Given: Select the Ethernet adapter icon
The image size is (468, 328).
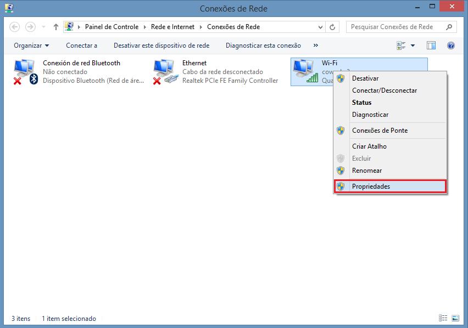Looking at the screenshot, I should click(165, 72).
